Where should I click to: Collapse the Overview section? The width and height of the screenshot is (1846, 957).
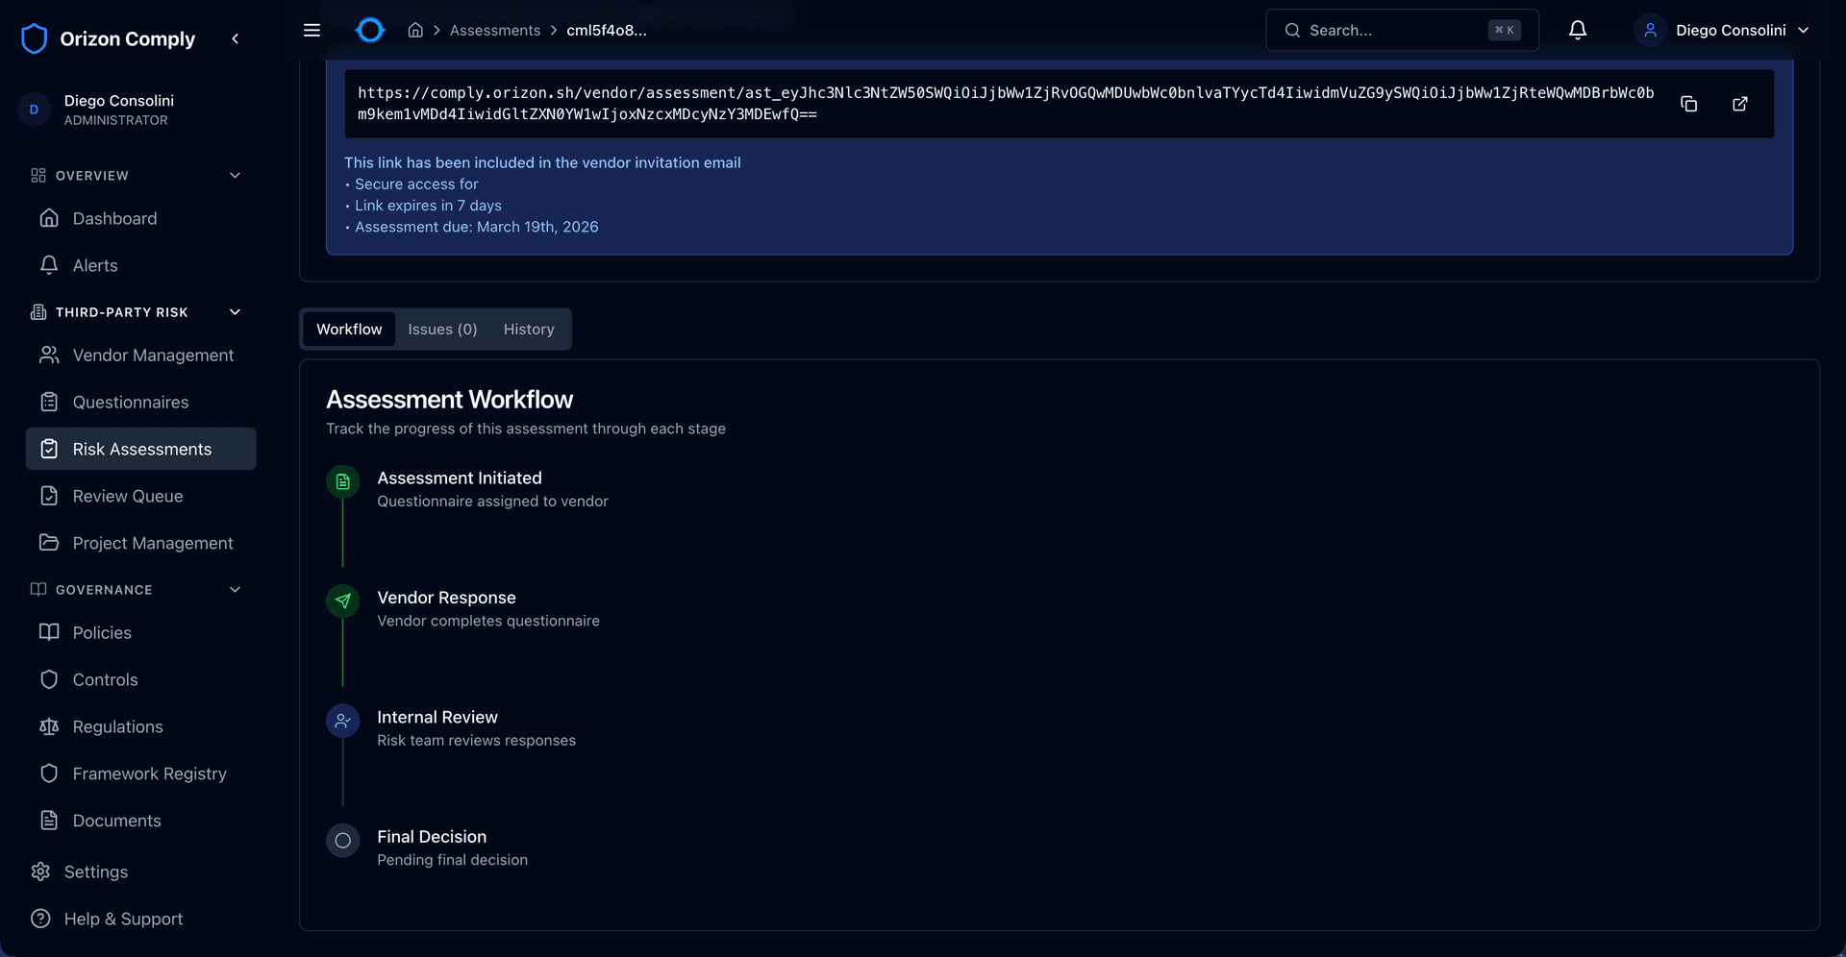click(x=235, y=176)
